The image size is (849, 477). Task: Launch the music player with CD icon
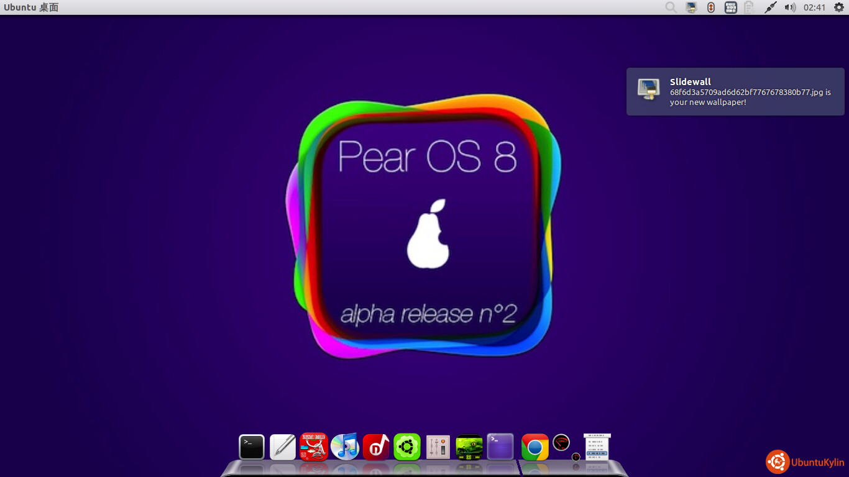pyautogui.click(x=345, y=447)
